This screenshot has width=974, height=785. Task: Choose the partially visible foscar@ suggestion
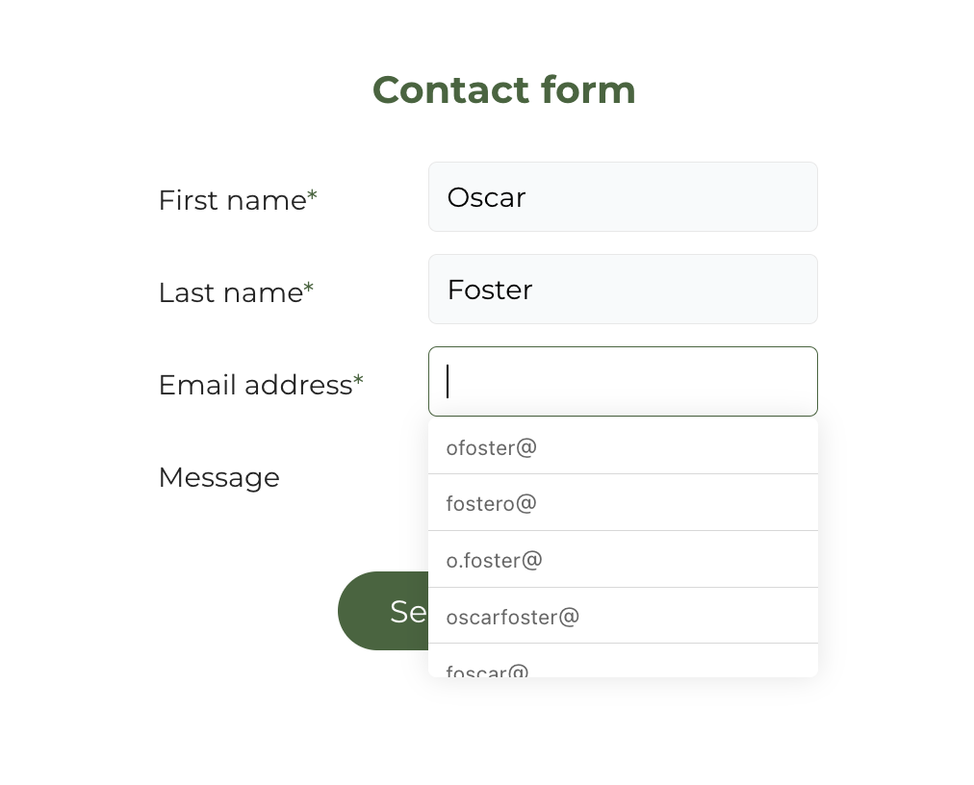coord(623,661)
